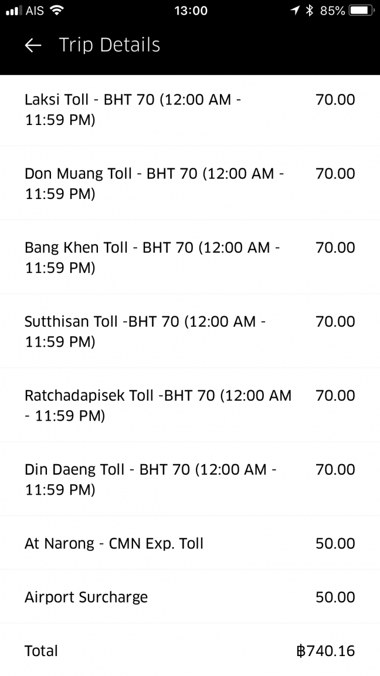
Task: Tap the battery indicator icon
Action: (361, 11)
